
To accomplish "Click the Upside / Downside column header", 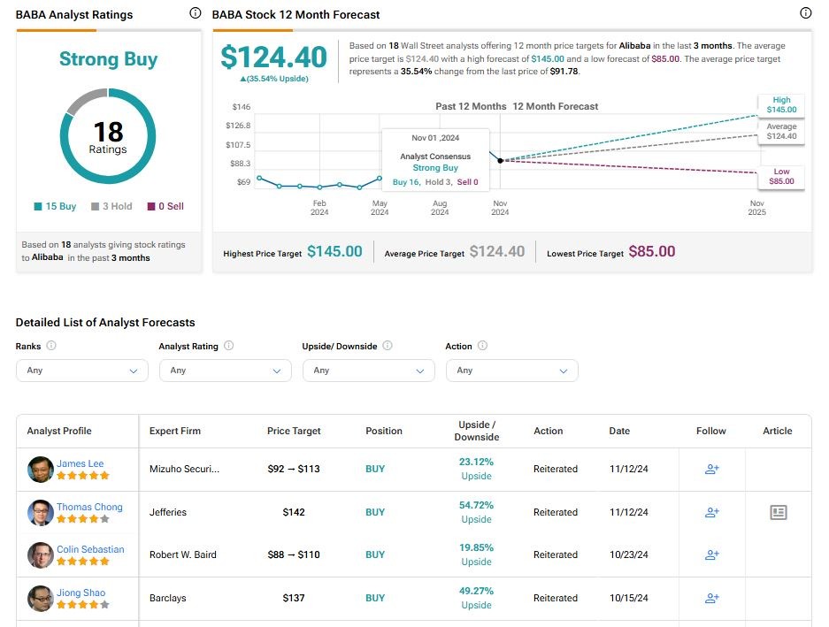I will tap(476, 431).
